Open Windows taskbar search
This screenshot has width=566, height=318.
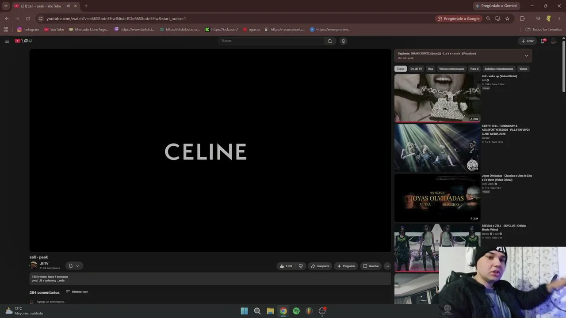257,311
